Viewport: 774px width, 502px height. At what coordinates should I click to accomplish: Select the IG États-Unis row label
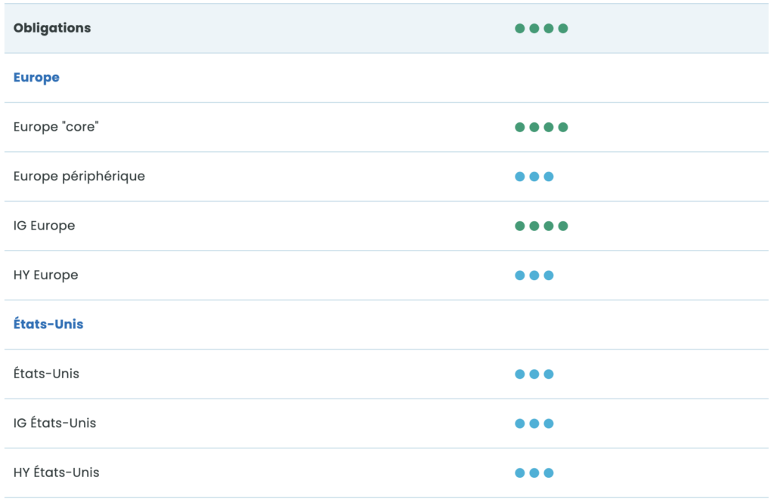pyautogui.click(x=54, y=423)
